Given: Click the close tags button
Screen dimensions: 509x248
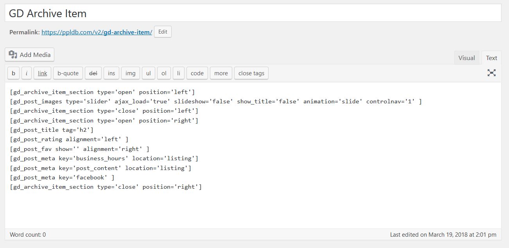Looking at the screenshot, I should click(251, 73).
